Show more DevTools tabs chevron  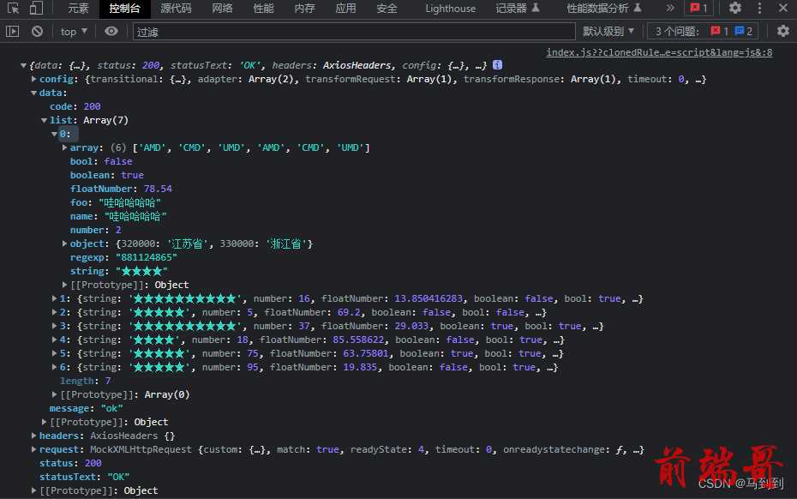[x=670, y=8]
